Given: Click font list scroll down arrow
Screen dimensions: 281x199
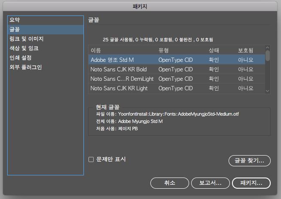Looking at the screenshot, I should coord(268,91).
